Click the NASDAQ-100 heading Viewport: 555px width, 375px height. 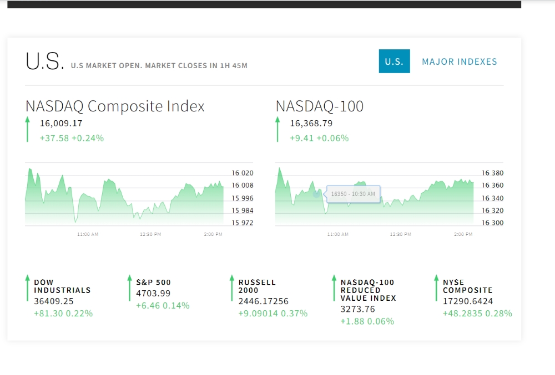320,106
